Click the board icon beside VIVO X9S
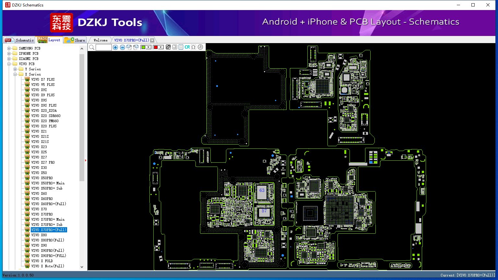498x280 pixels. coord(27,100)
